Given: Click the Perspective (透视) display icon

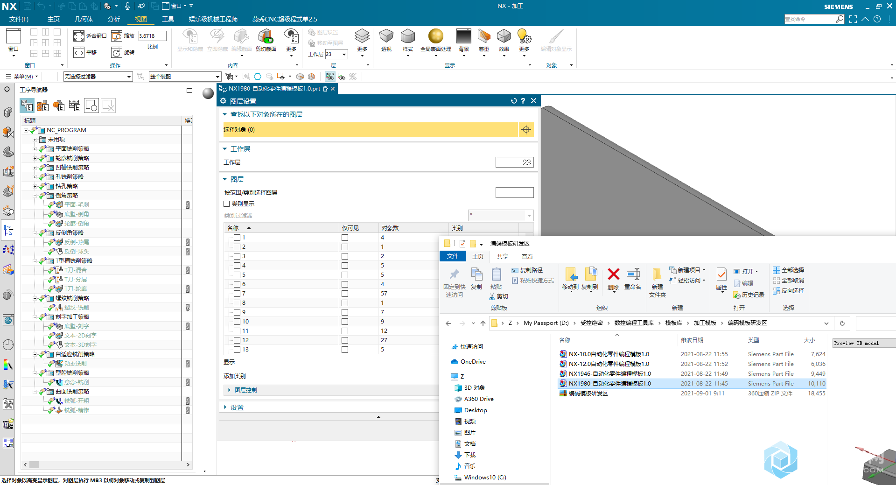Looking at the screenshot, I should [x=386, y=36].
